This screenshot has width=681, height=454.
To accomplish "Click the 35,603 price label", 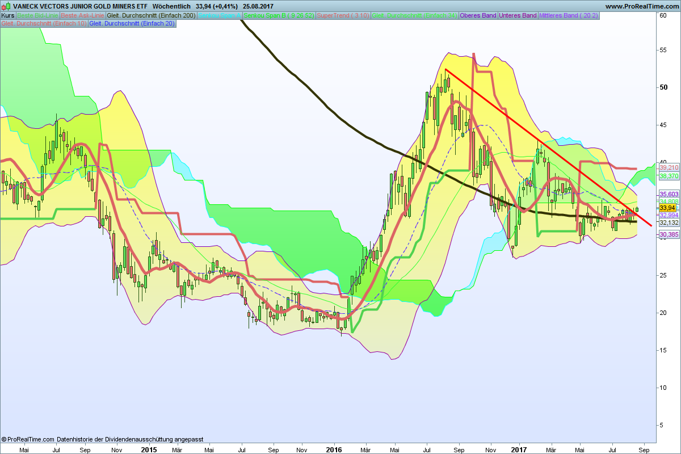I will (x=669, y=194).
